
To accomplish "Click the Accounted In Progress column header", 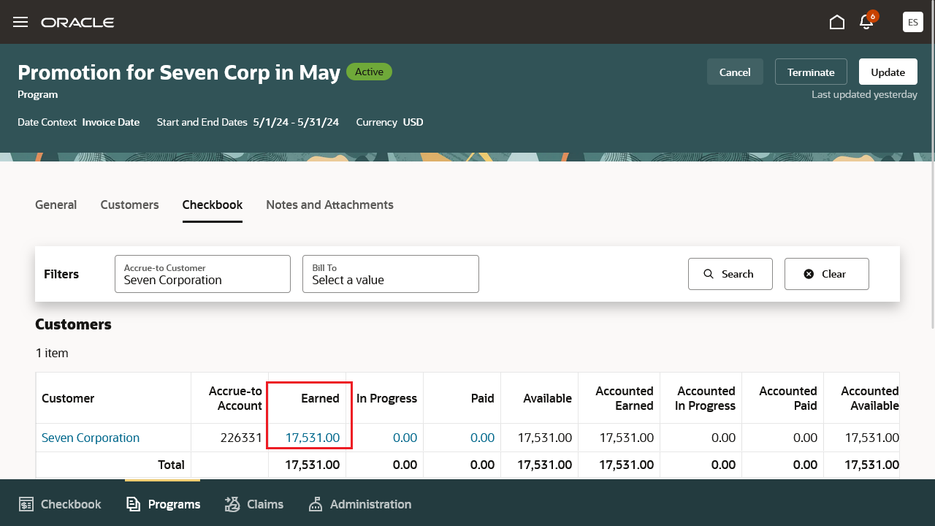I will pyautogui.click(x=701, y=398).
